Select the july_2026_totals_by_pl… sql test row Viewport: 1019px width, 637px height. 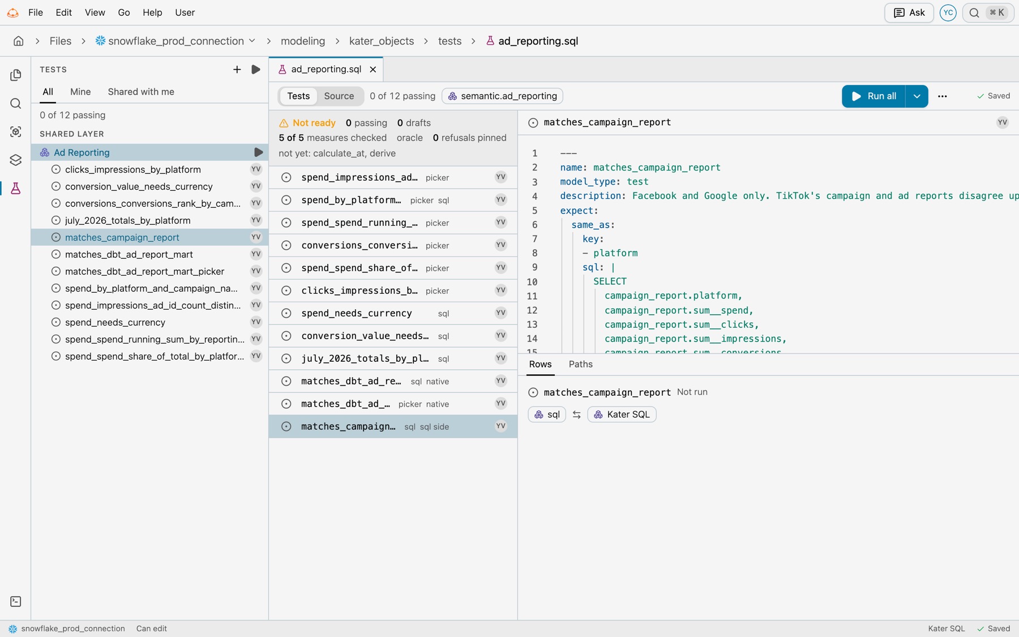[393, 358]
